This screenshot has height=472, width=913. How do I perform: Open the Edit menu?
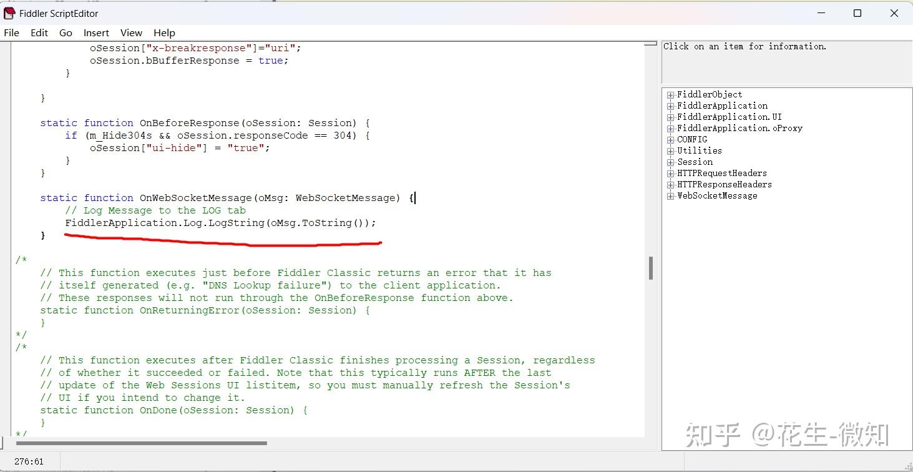coord(39,32)
